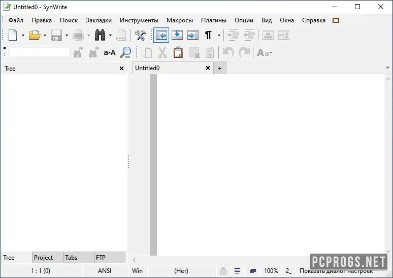Click the Select all document icon
Screen dimensions: 393x278
[210, 53]
